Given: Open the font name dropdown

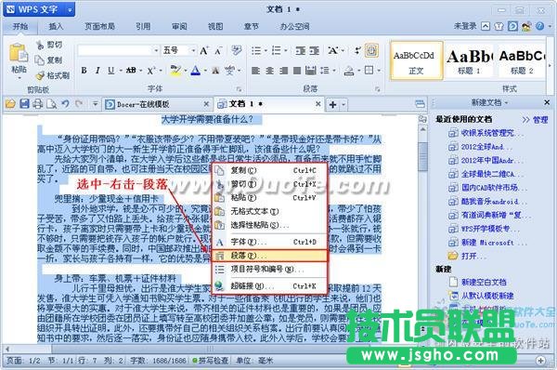Looking at the screenshot, I should 156,50.
